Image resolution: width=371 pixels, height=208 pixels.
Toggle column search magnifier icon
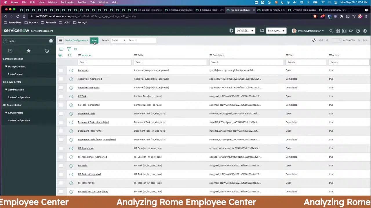point(70,55)
